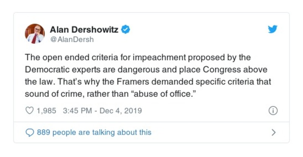The image size is (303, 157).
Task: Click the Twitter bird logo
Action: (273, 30)
